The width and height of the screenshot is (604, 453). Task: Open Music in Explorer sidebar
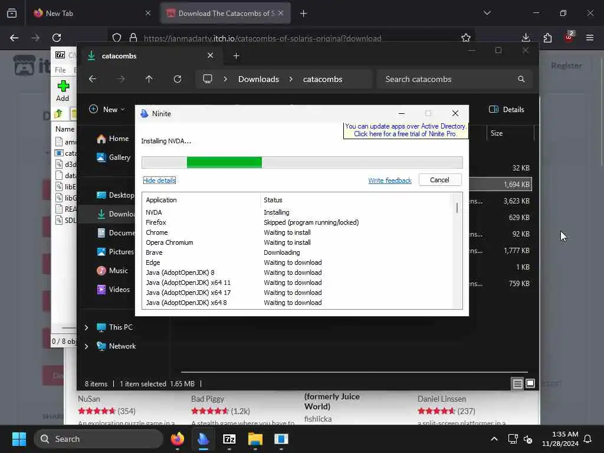point(113,270)
